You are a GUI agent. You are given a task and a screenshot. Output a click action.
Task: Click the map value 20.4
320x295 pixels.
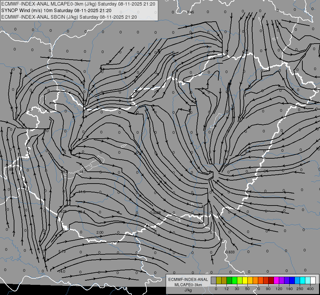pyautogui.click(x=82, y=212)
